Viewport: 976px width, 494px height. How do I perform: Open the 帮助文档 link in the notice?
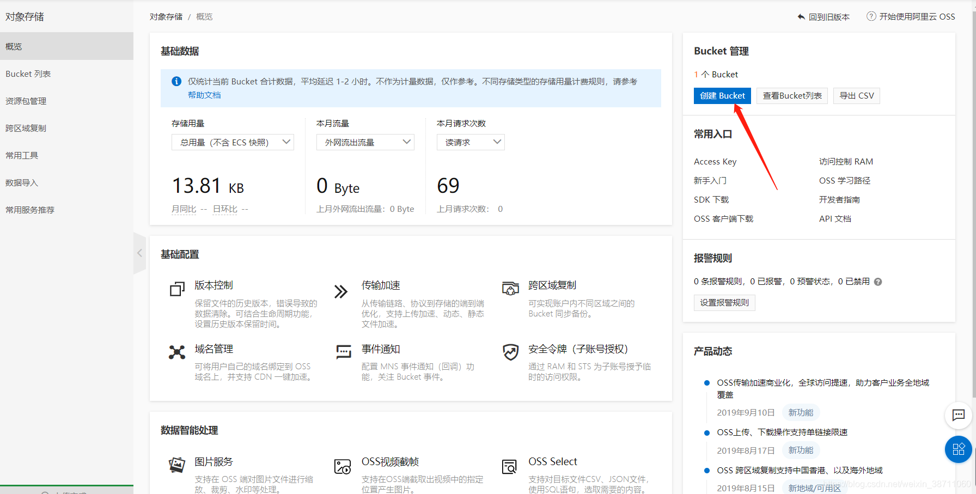(204, 95)
